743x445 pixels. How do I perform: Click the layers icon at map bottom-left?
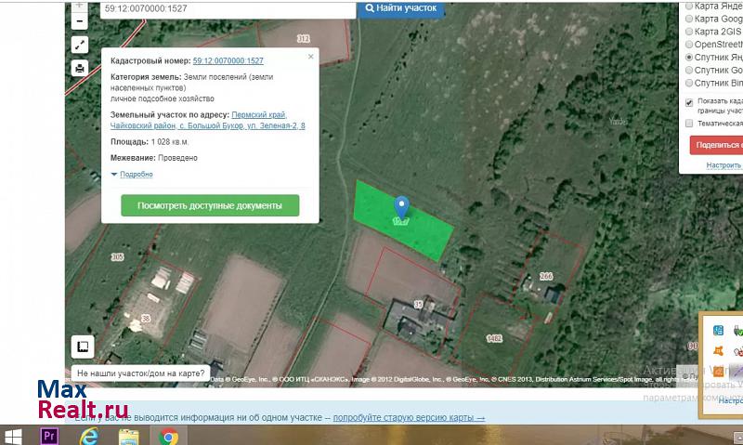(x=81, y=347)
